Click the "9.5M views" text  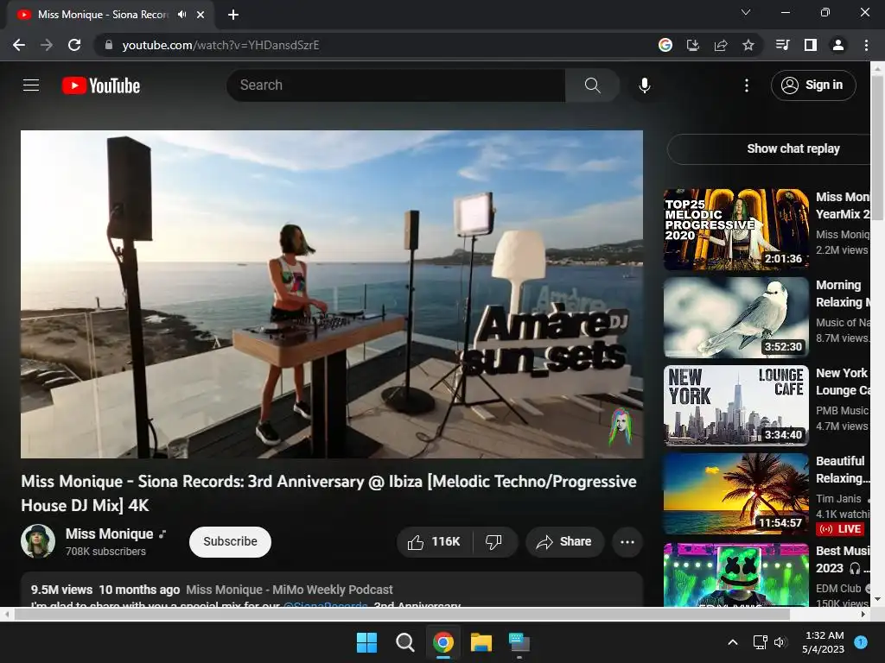(61, 590)
